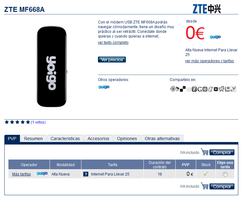
Task: Open the 'ver texto completo' link
Action: [113, 43]
